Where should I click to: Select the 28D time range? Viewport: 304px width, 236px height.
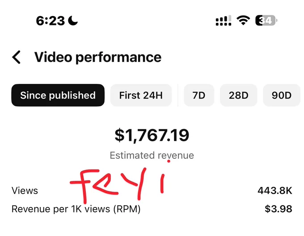coord(238,95)
